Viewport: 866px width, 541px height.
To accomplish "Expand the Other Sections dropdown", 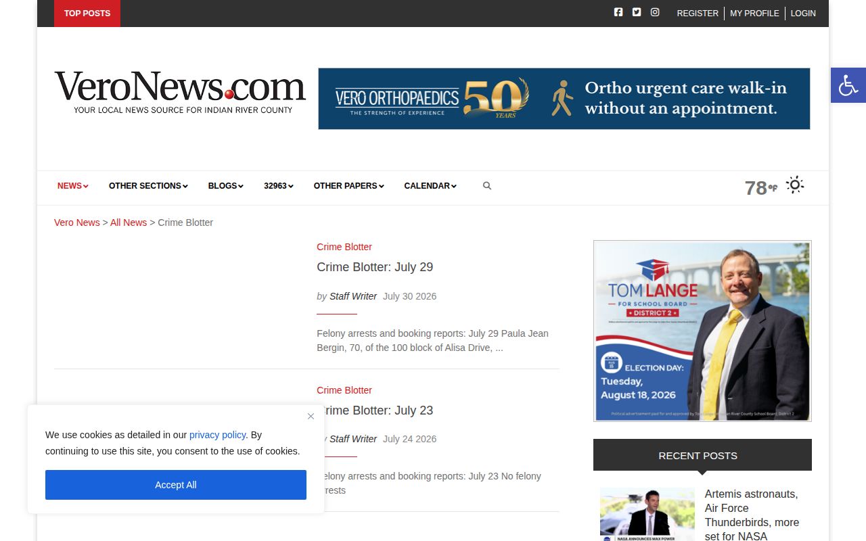I will click(x=148, y=186).
